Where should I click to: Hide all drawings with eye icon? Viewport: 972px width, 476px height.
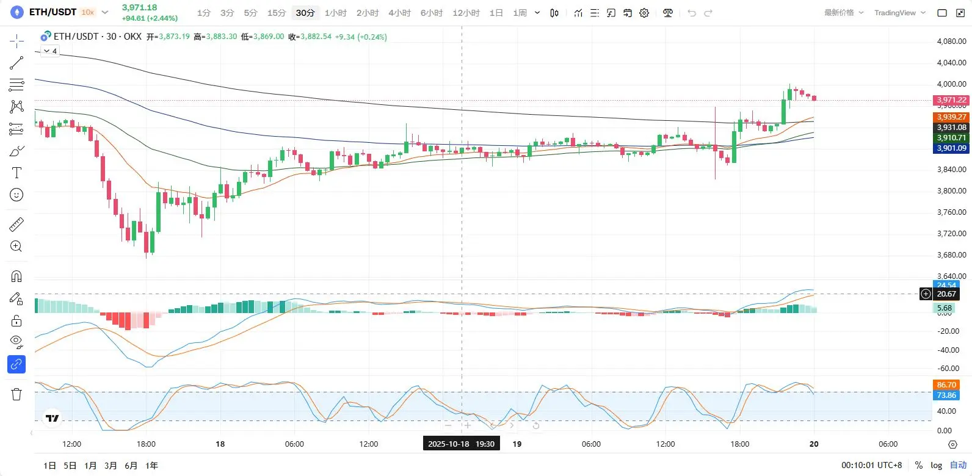[x=16, y=342]
